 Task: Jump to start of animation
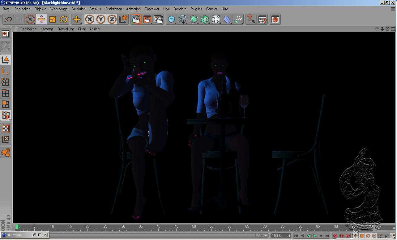[296, 236]
